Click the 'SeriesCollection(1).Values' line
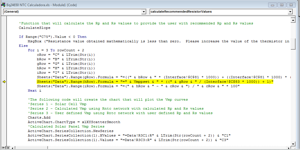Viewport: 300px width, 150px height. pyautogui.click(x=128, y=140)
